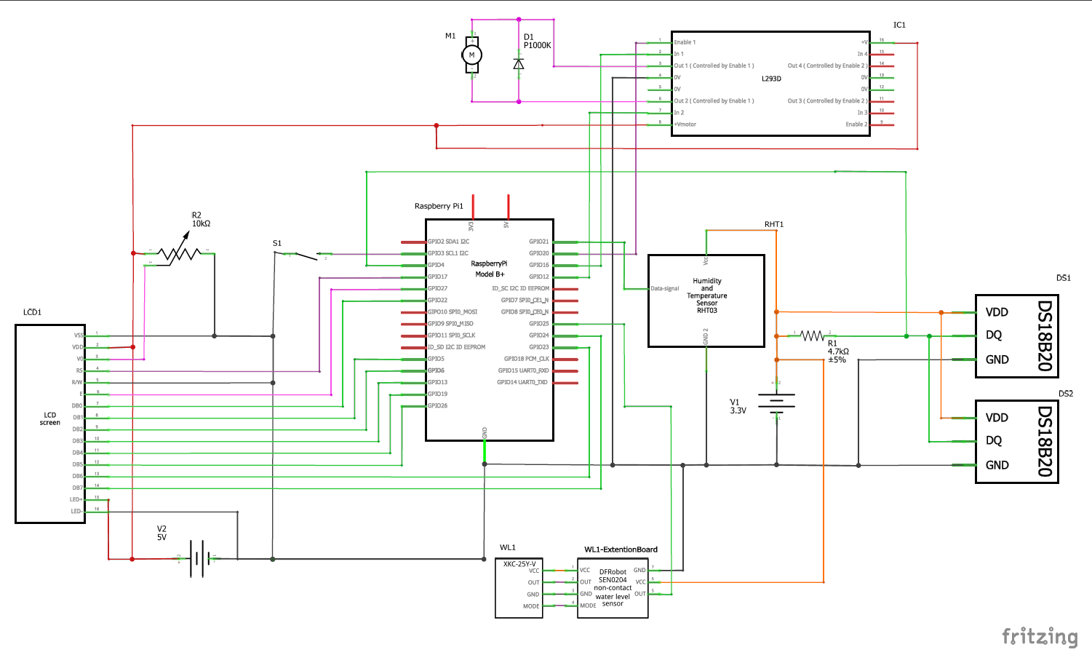Click the S1 label

277,243
